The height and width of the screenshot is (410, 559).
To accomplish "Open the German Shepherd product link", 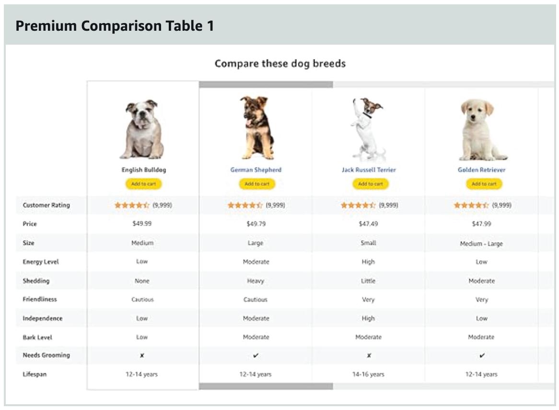I will [256, 169].
